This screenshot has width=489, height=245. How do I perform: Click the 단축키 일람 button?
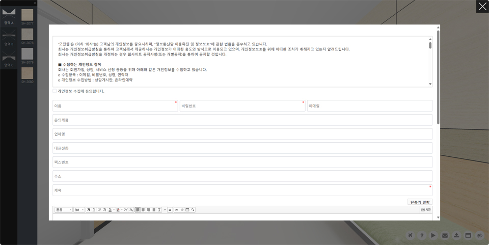pyautogui.click(x=420, y=202)
